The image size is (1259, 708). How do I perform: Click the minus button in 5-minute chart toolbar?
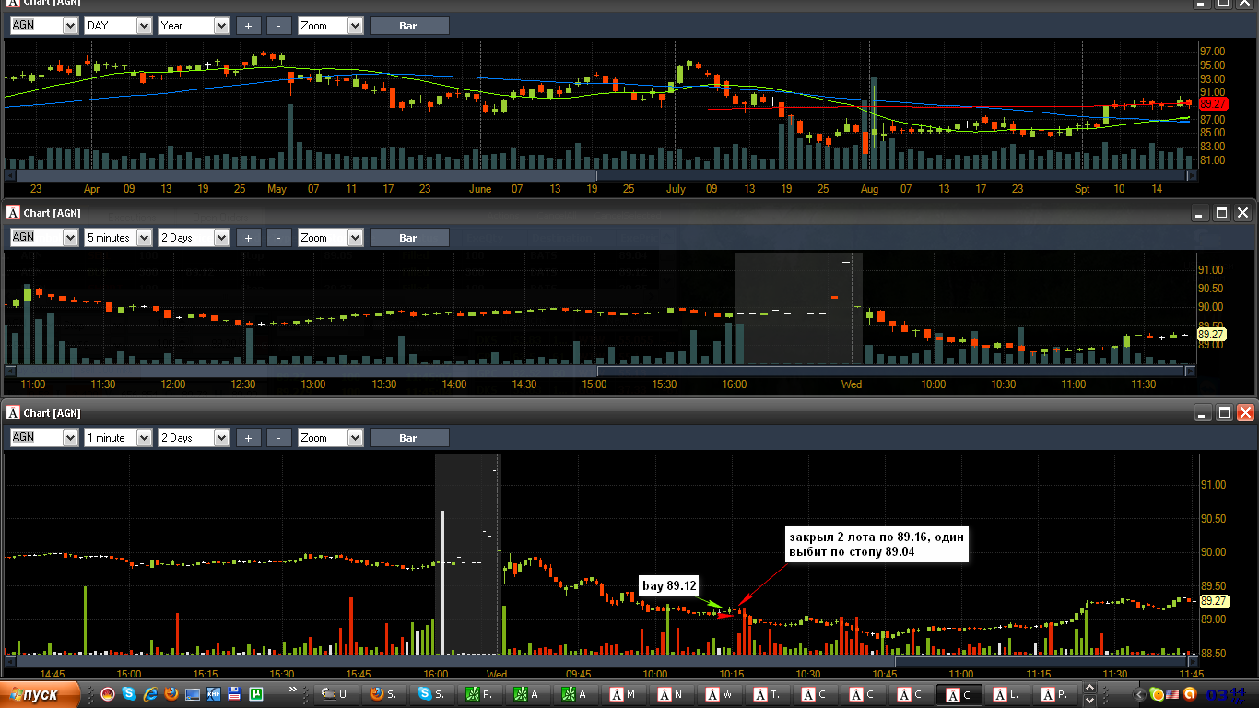(x=278, y=238)
